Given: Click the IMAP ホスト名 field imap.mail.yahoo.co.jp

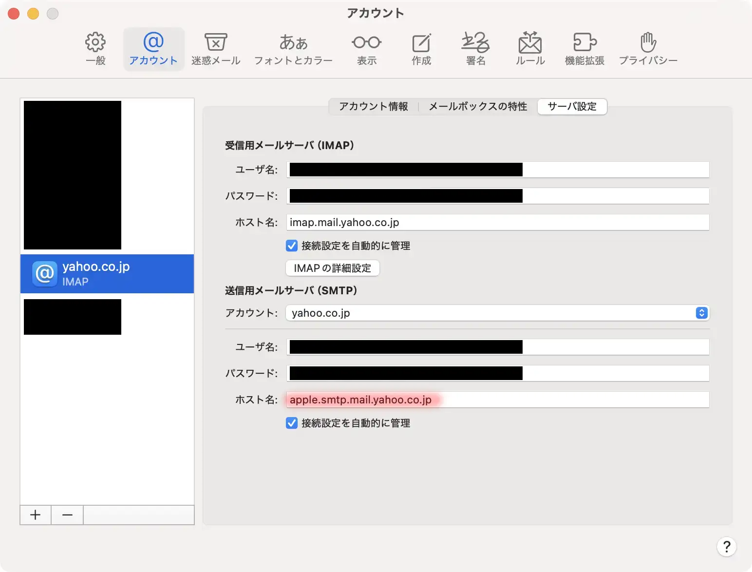Looking at the screenshot, I should pyautogui.click(x=497, y=222).
